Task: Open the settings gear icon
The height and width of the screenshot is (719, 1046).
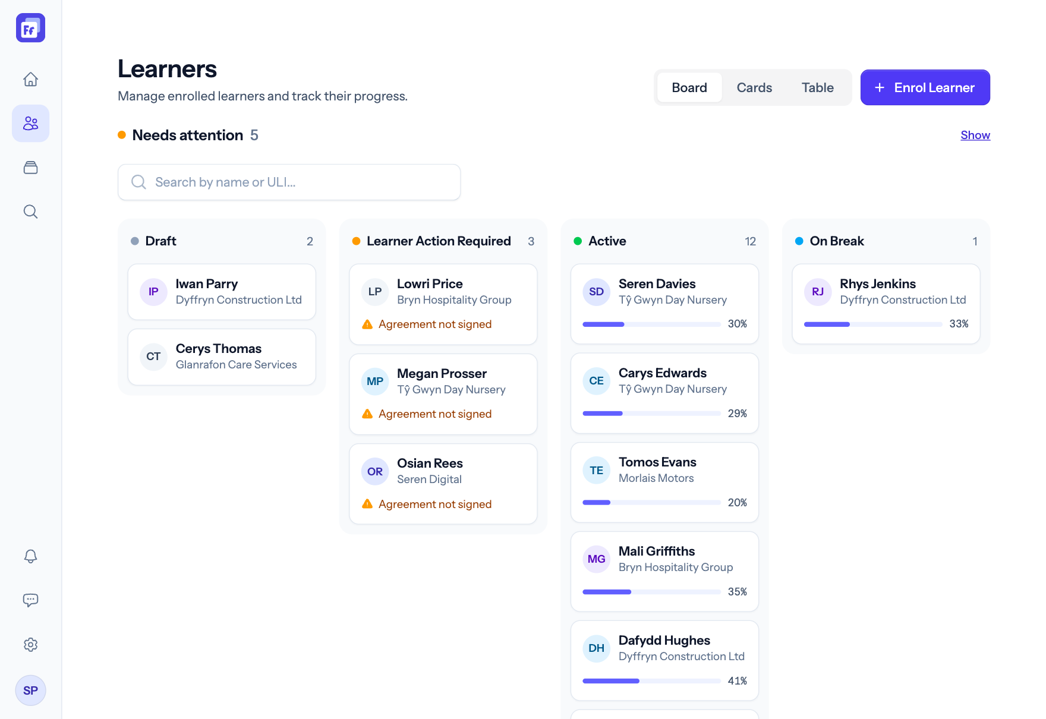Action: point(30,645)
